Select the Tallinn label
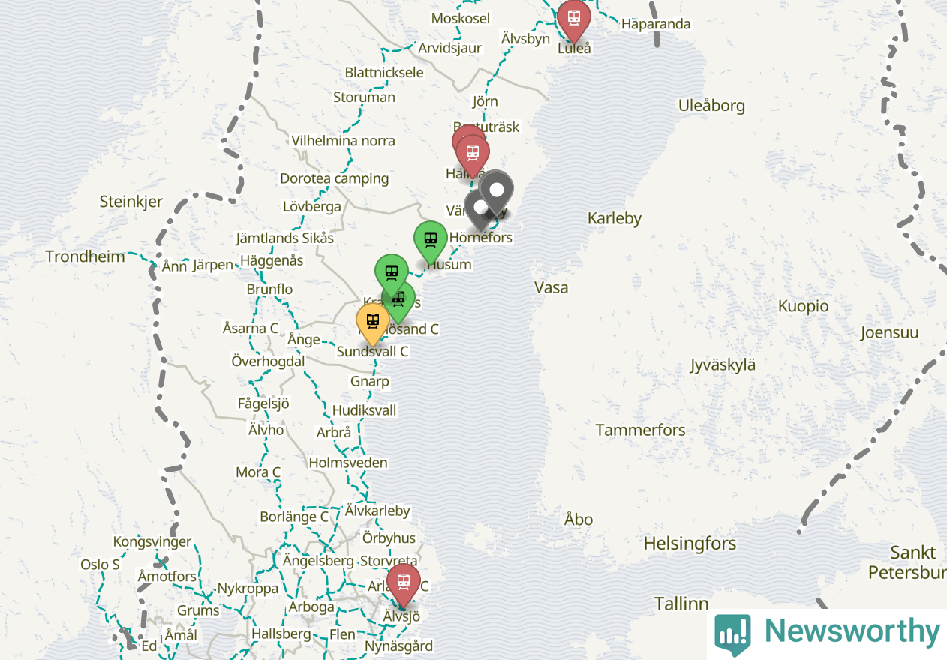Screen dimensions: 947x660 point(681,604)
